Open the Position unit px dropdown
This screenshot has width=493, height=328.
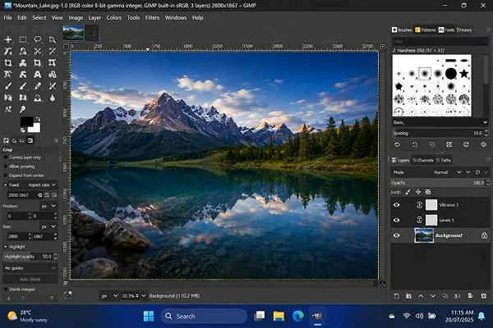coord(48,206)
